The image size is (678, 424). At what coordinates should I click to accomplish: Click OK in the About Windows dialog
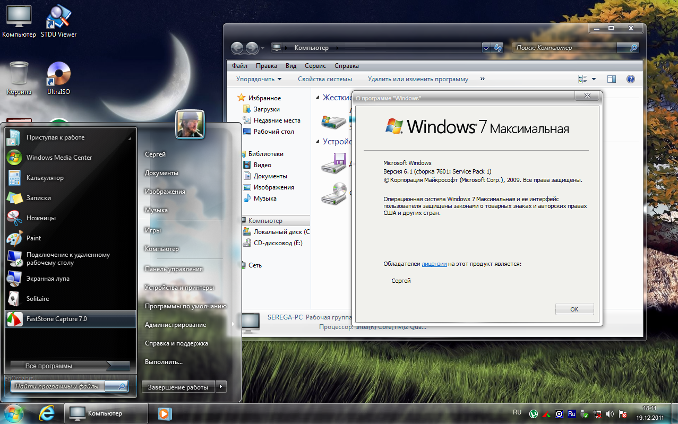pos(574,309)
